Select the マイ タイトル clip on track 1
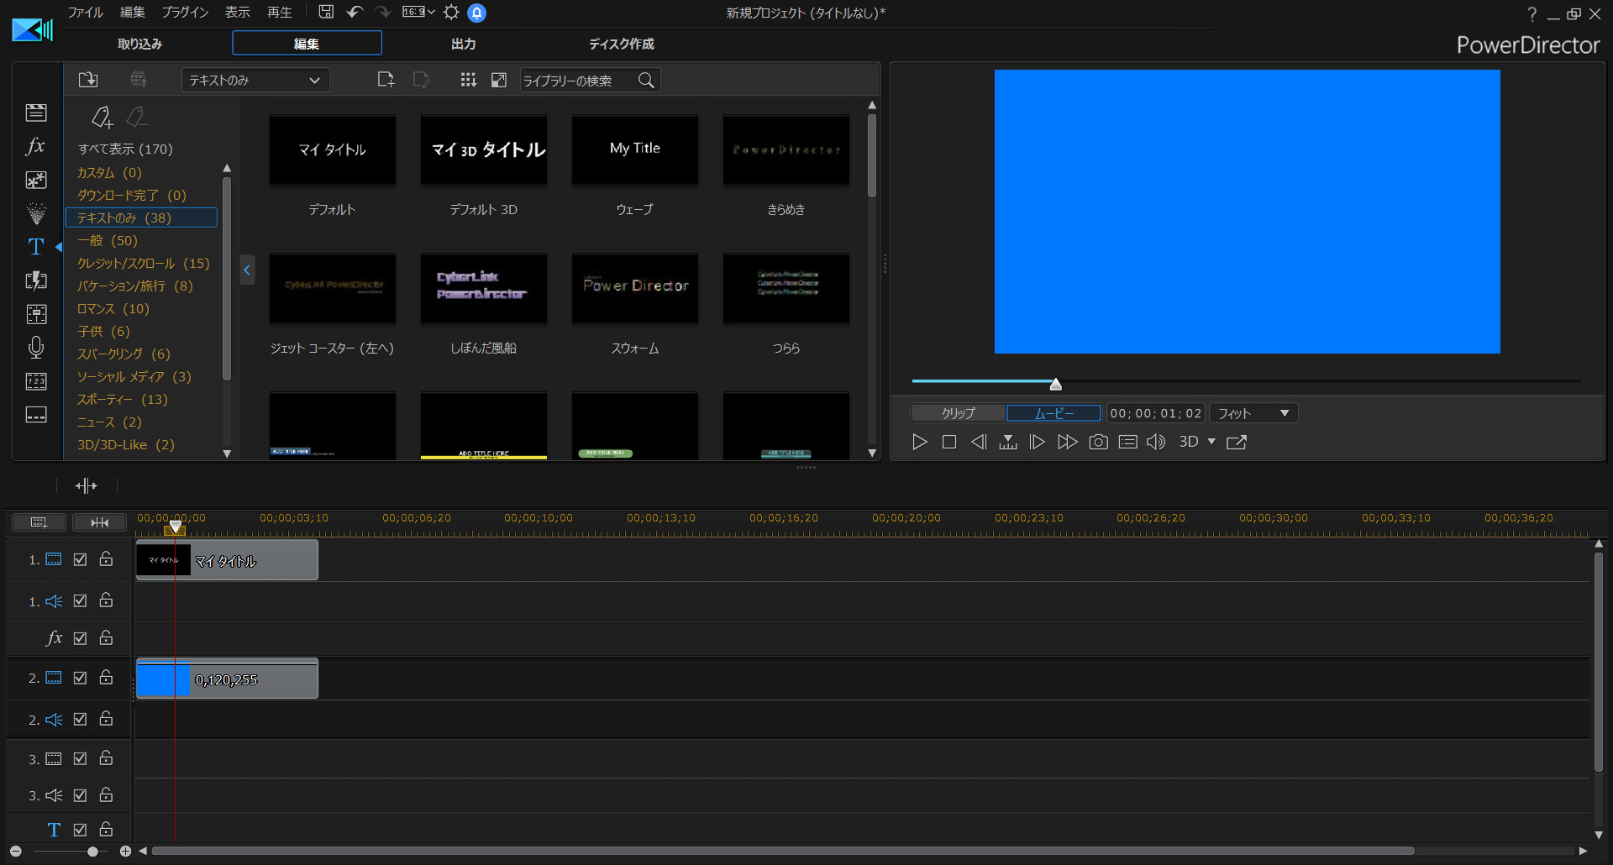Viewport: 1613px width, 865px height. coord(227,560)
